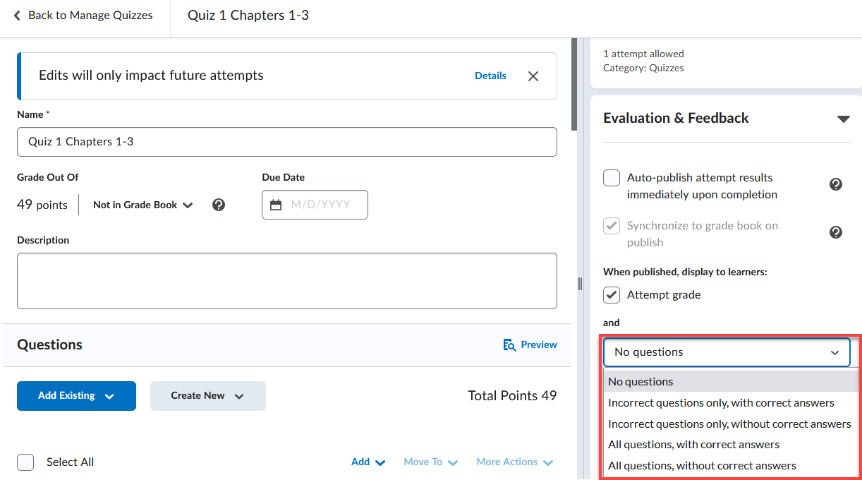
Task: Collapse the Evaluation & Feedback section
Action: (x=843, y=119)
